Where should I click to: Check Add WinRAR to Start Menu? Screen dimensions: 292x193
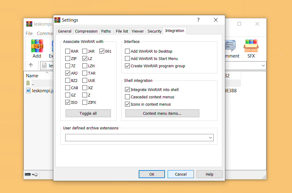(x=127, y=58)
